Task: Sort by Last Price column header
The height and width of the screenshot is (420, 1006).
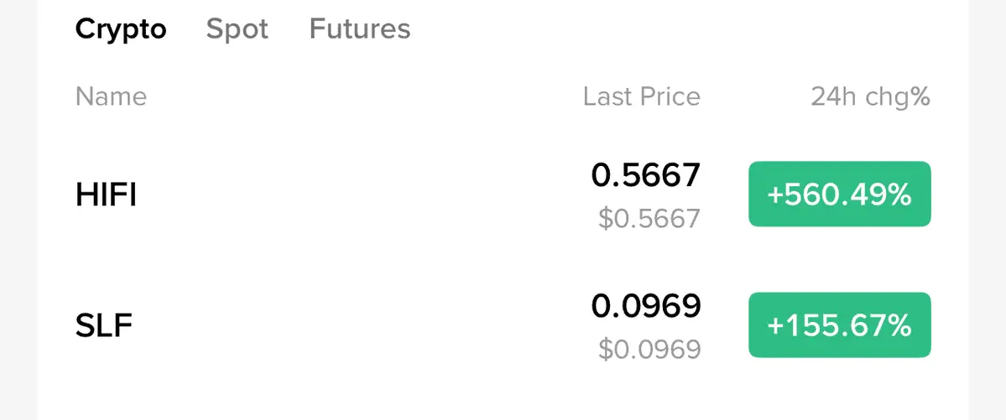Action: (x=642, y=96)
